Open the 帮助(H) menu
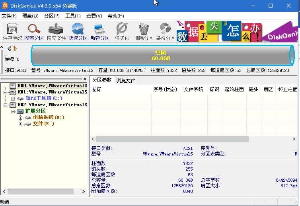This screenshot has height=206, width=300. [x=116, y=16]
